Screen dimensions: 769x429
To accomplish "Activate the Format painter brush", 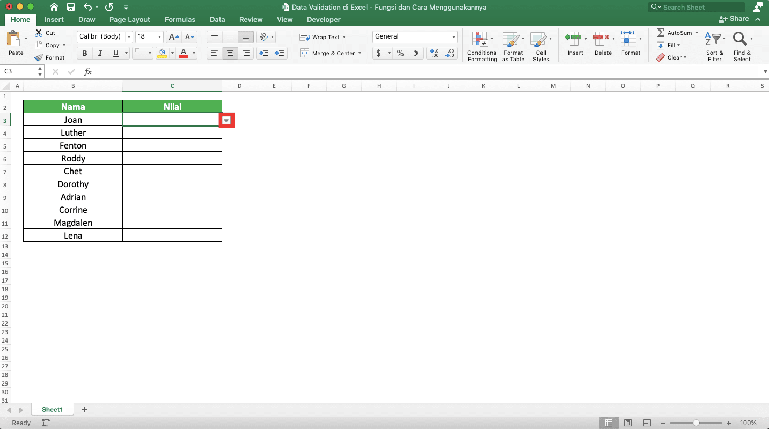I will (39, 57).
